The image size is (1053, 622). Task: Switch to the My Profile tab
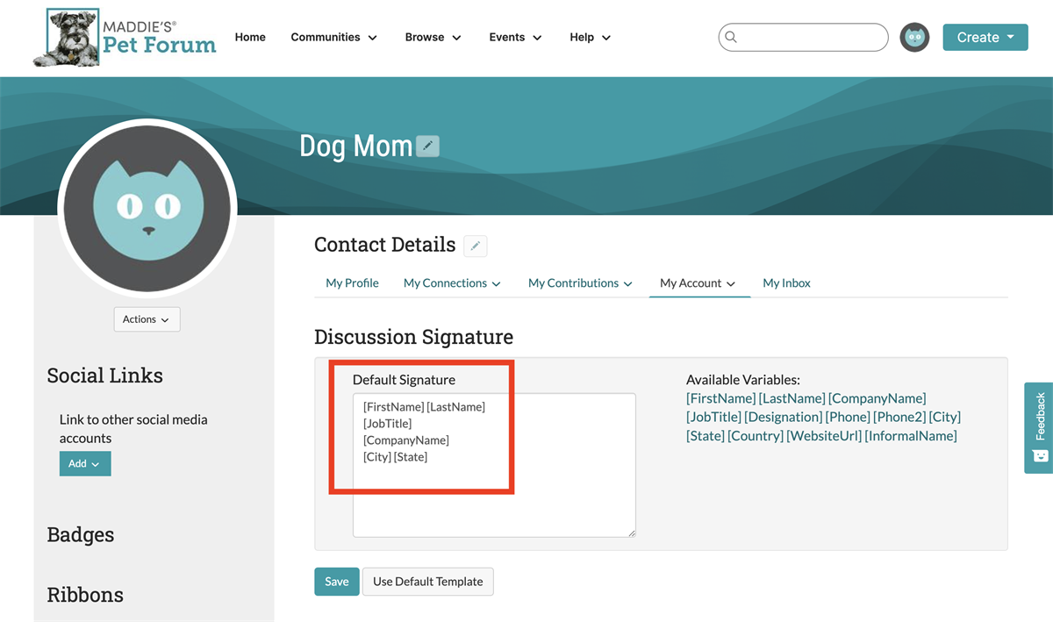(x=352, y=282)
